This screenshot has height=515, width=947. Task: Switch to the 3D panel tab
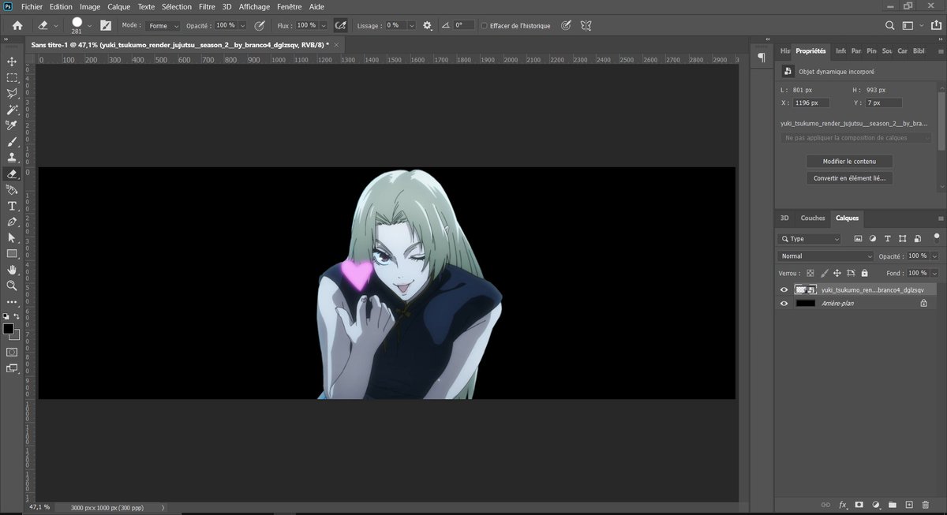point(784,218)
